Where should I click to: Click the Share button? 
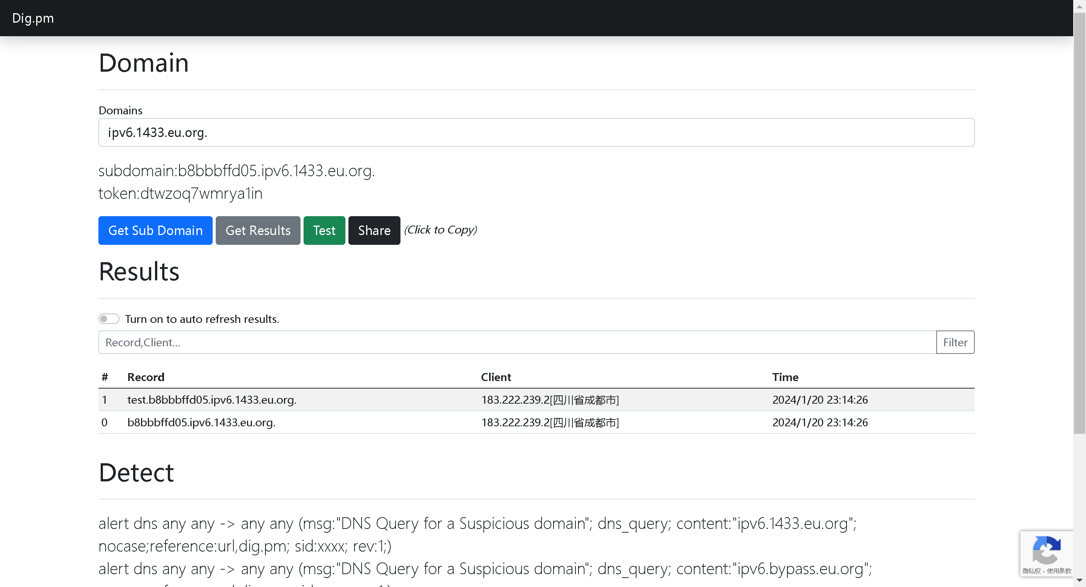click(x=374, y=230)
